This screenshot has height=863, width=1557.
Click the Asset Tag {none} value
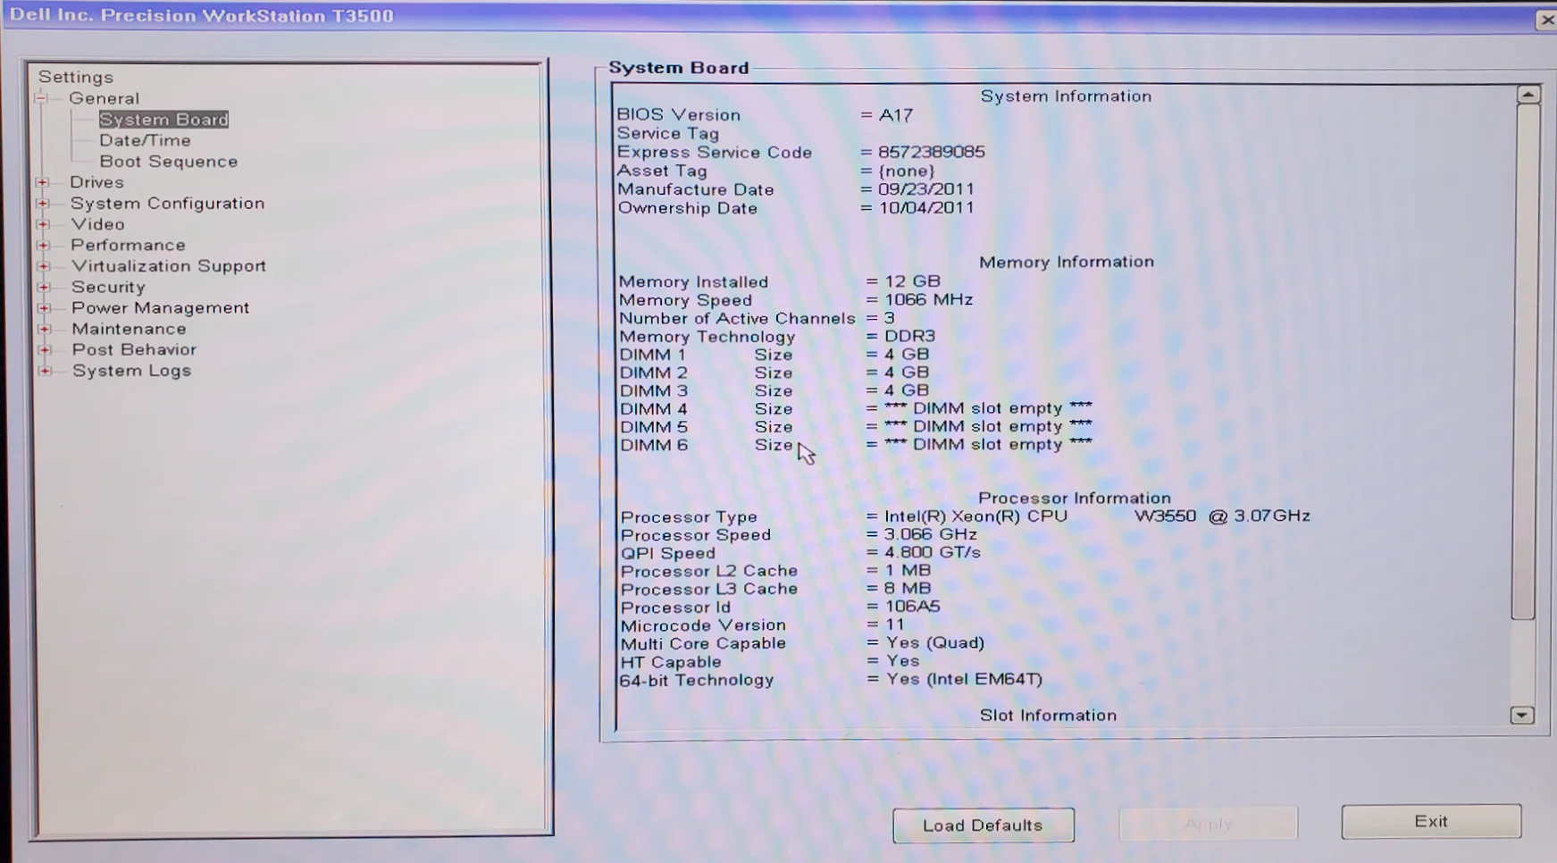[x=907, y=171]
